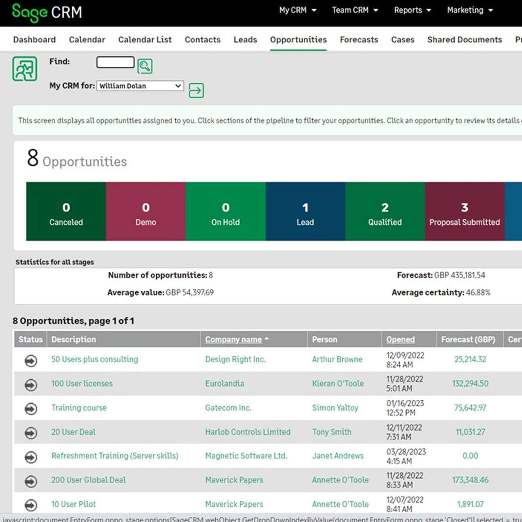This screenshot has width=522, height=522.
Task: Filter pipeline by Qualified stage tile
Action: (385, 211)
